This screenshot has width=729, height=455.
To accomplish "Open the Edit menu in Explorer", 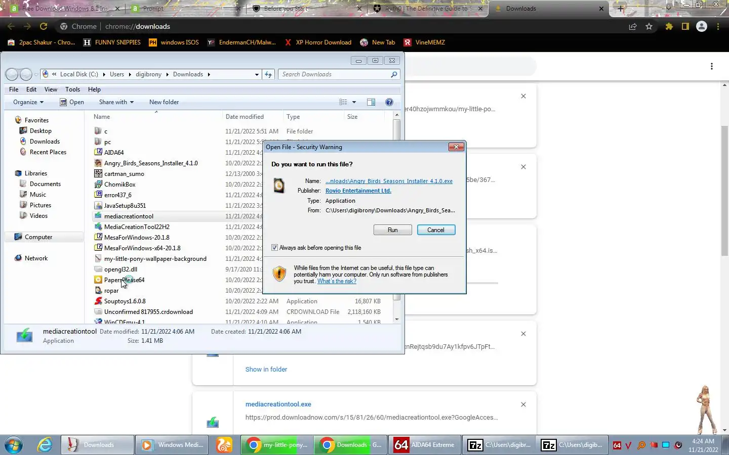I will [x=31, y=89].
